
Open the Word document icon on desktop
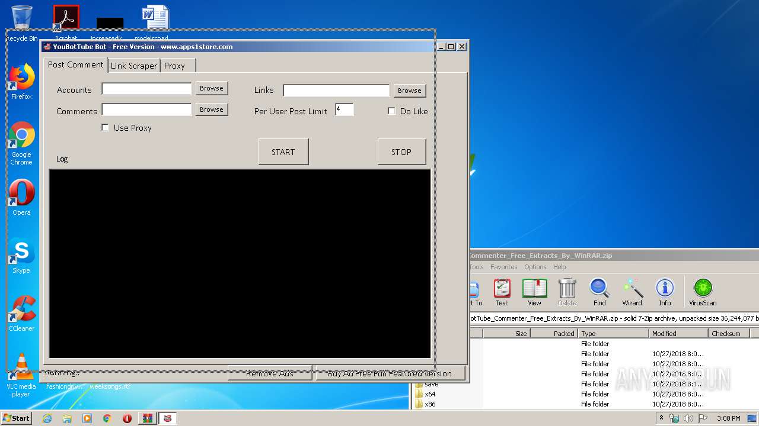155,24
